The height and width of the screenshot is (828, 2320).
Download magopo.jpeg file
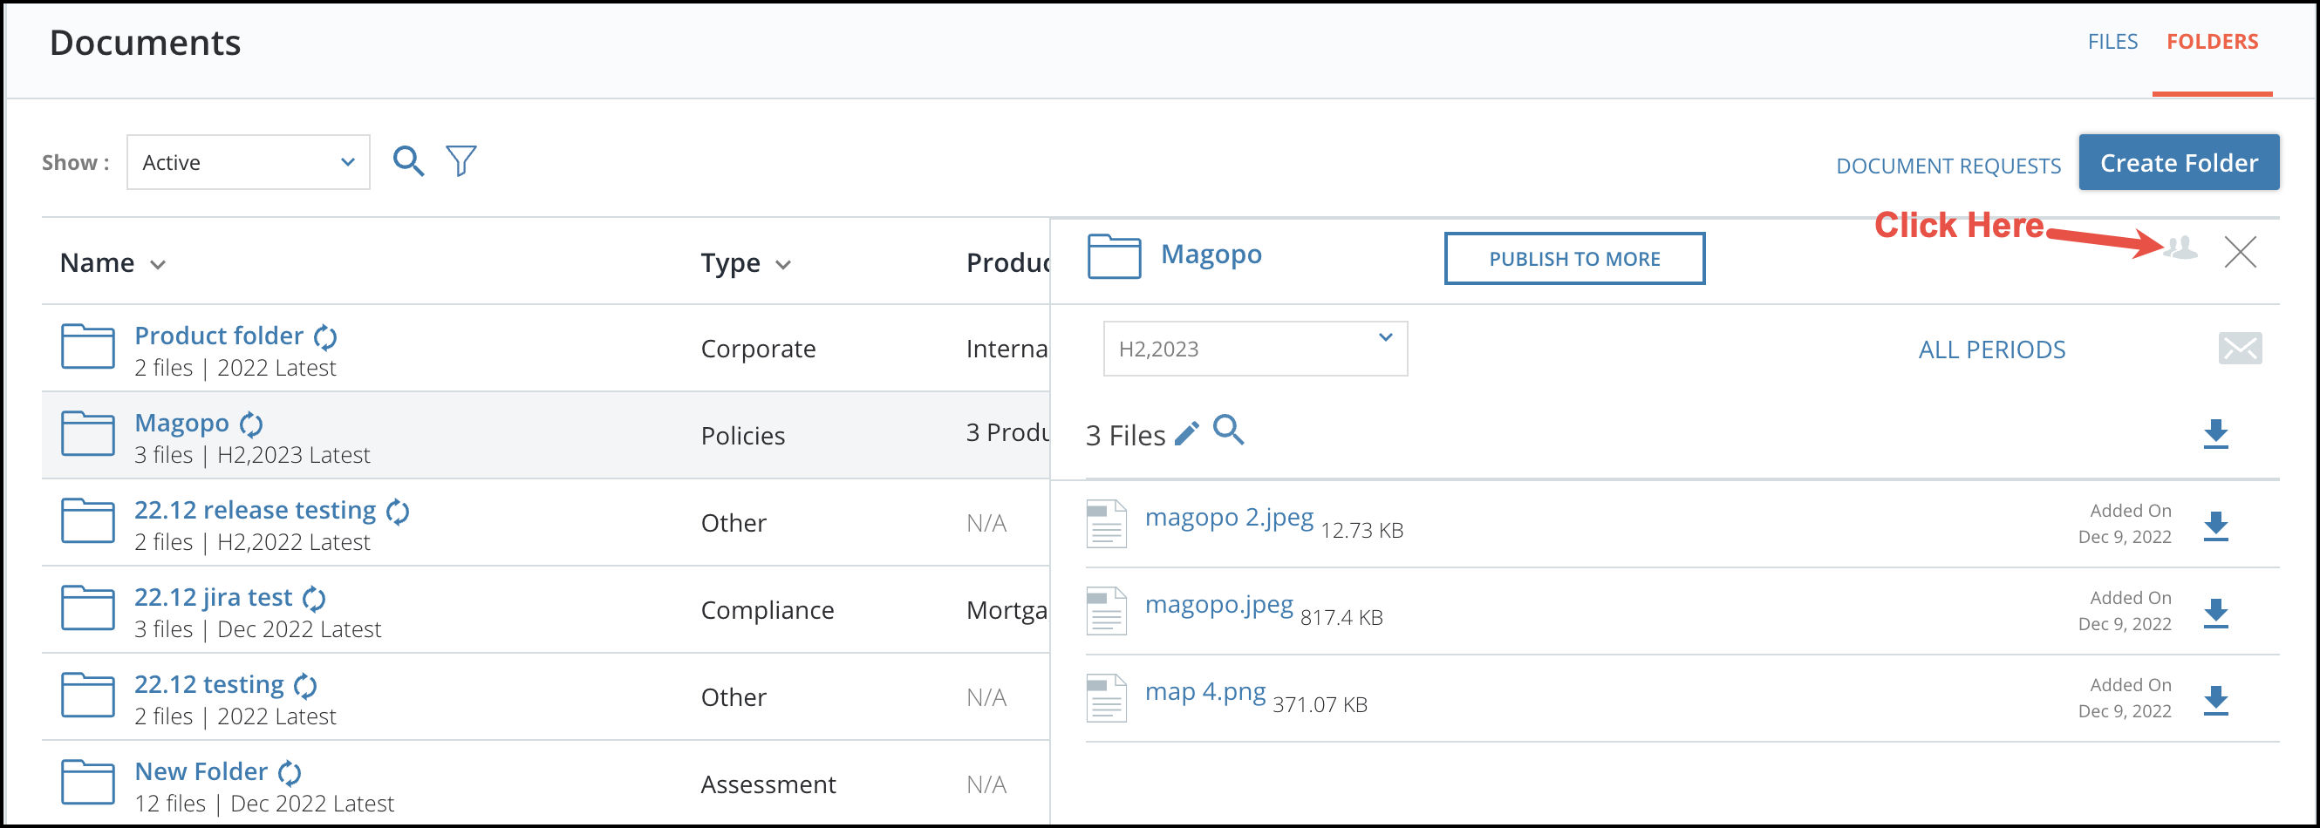click(2215, 613)
